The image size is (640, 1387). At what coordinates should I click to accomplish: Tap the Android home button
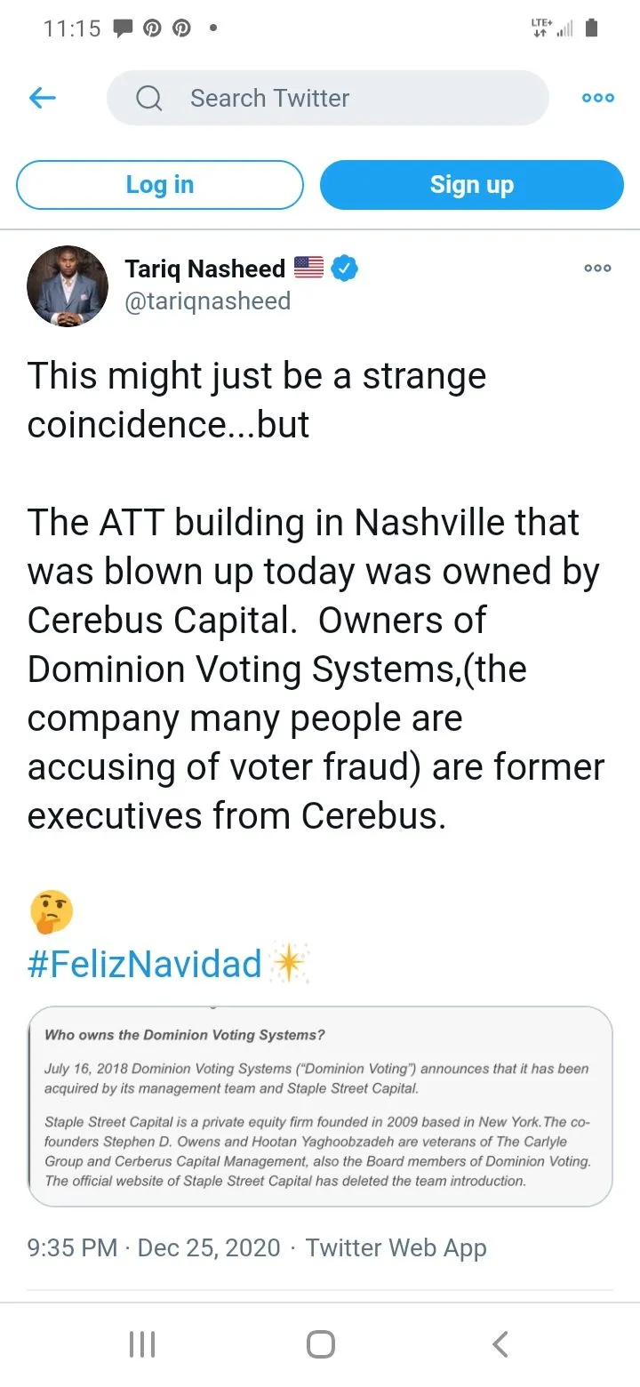[320, 1343]
